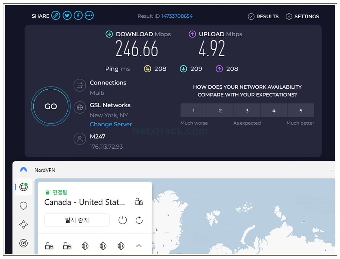
Task: Click the idle ping icon showing 208
Action: (x=148, y=69)
